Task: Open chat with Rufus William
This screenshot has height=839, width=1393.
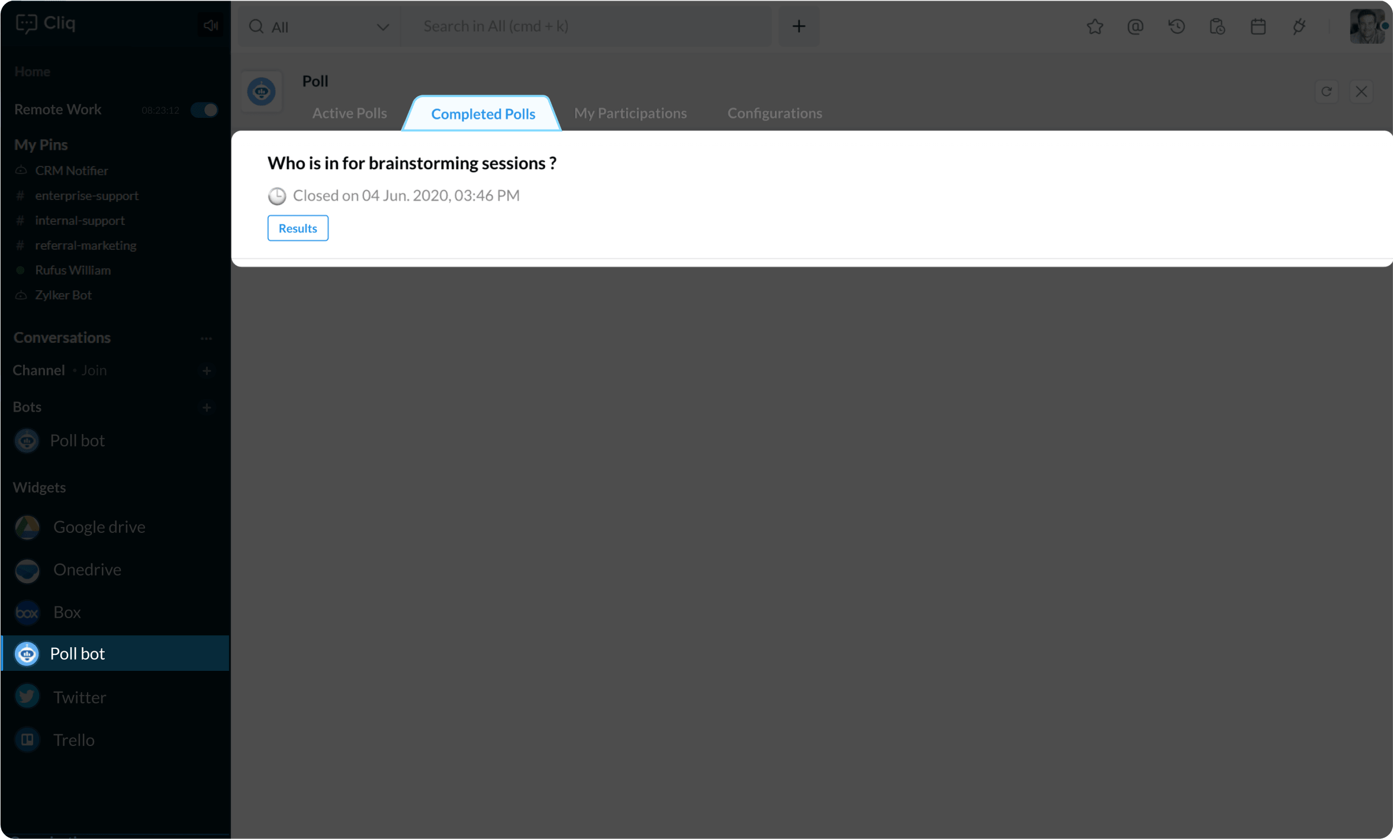Action: pos(72,270)
